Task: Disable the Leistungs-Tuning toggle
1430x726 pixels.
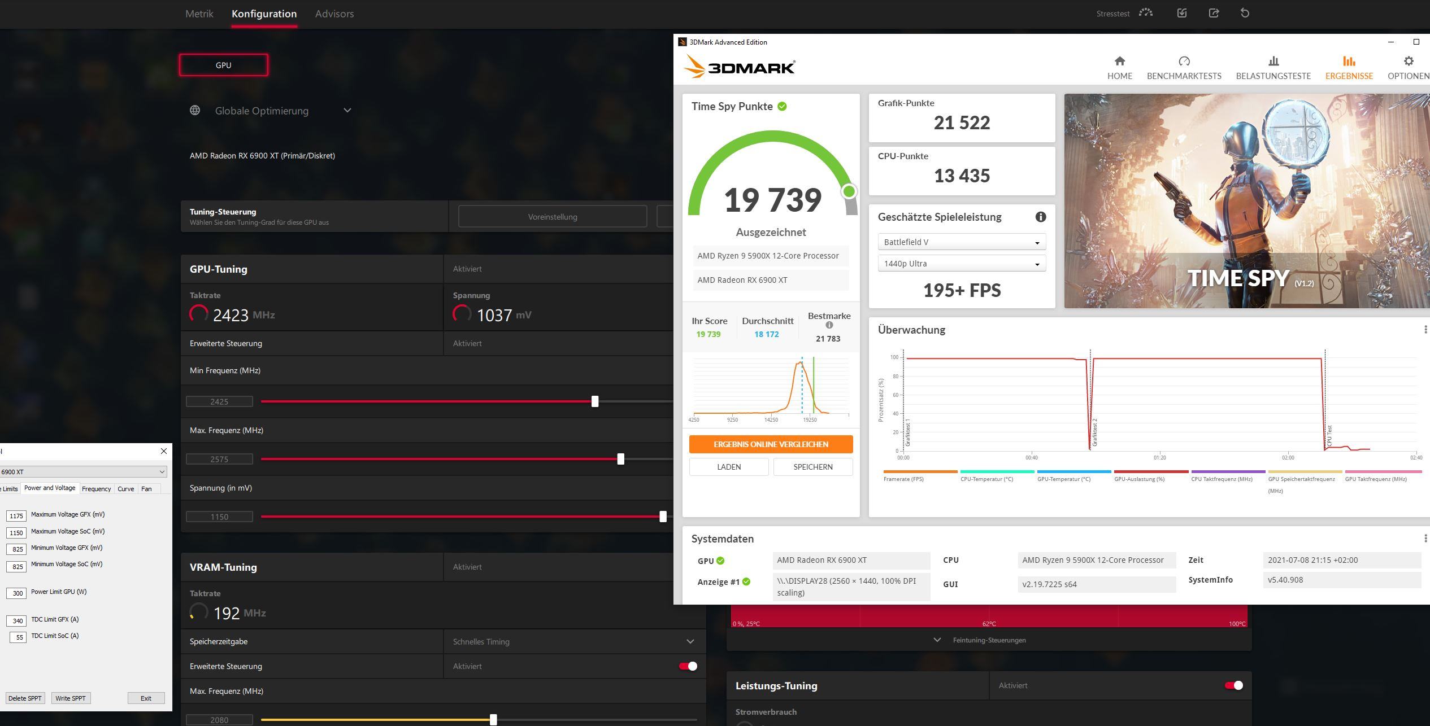Action: (1233, 685)
